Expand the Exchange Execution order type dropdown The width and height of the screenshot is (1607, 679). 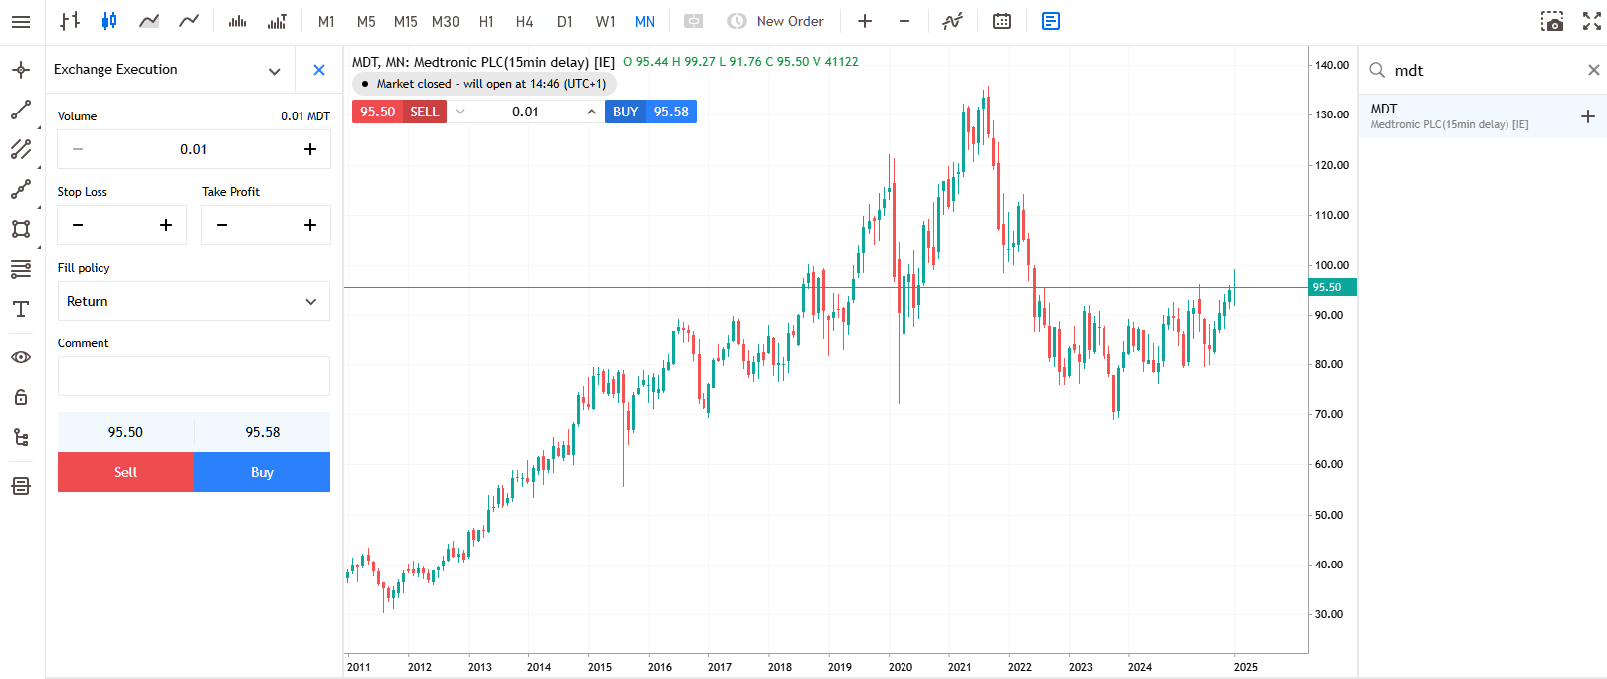(x=274, y=70)
